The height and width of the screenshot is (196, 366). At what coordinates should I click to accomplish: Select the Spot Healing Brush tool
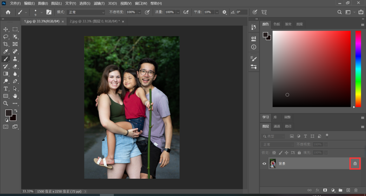tap(15, 51)
